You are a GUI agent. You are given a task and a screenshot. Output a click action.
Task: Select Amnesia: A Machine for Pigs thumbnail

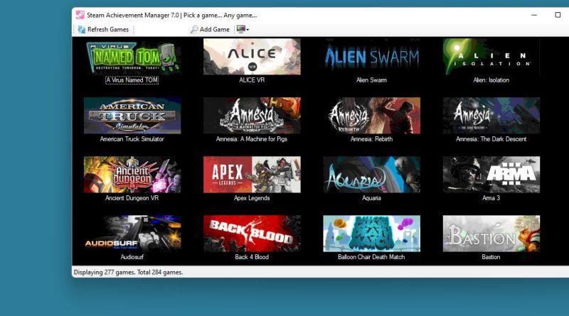click(252, 116)
